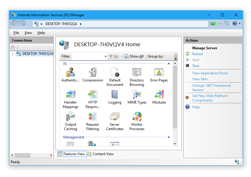Click the Connections pane scroll right arrow

(x=51, y=155)
